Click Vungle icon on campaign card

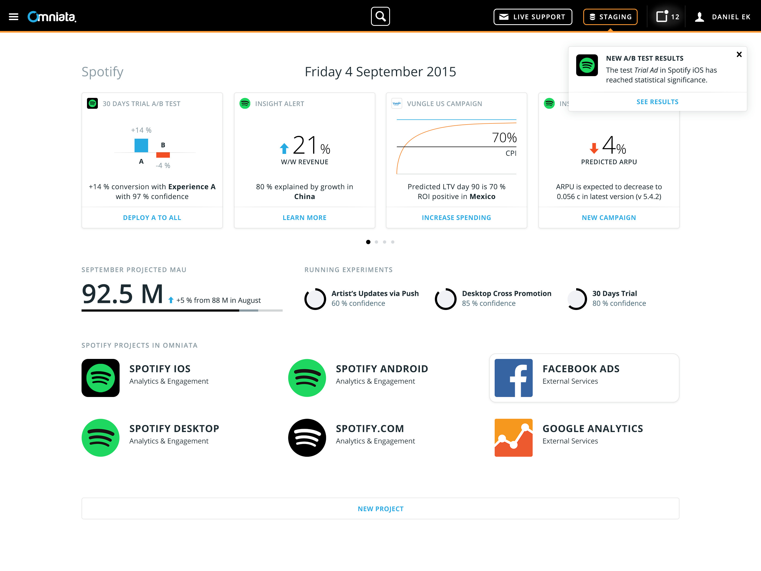[397, 103]
